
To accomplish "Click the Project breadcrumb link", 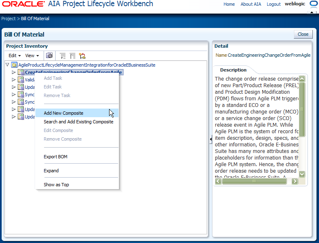I will [8, 19].
